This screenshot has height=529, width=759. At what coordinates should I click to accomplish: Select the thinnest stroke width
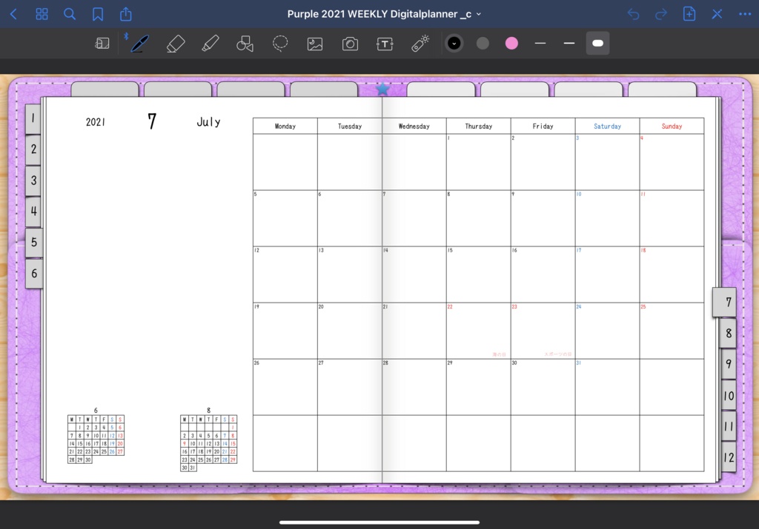(x=540, y=44)
